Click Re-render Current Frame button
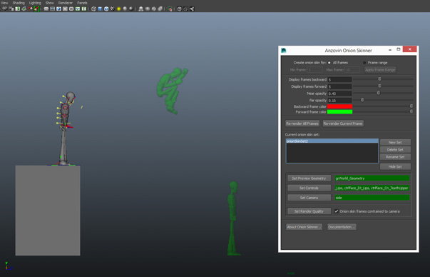Image resolution: width=430 pixels, height=277 pixels. (x=343, y=124)
